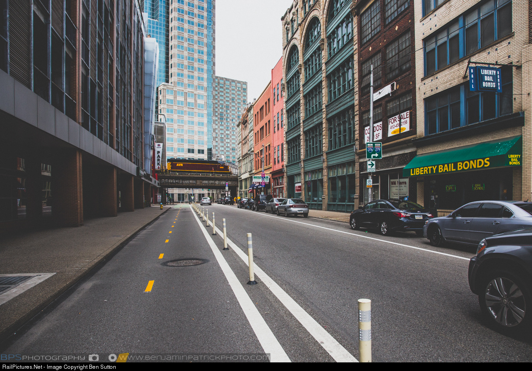
Task: Click the Green Detour arrow sign
Action: click(371, 166)
